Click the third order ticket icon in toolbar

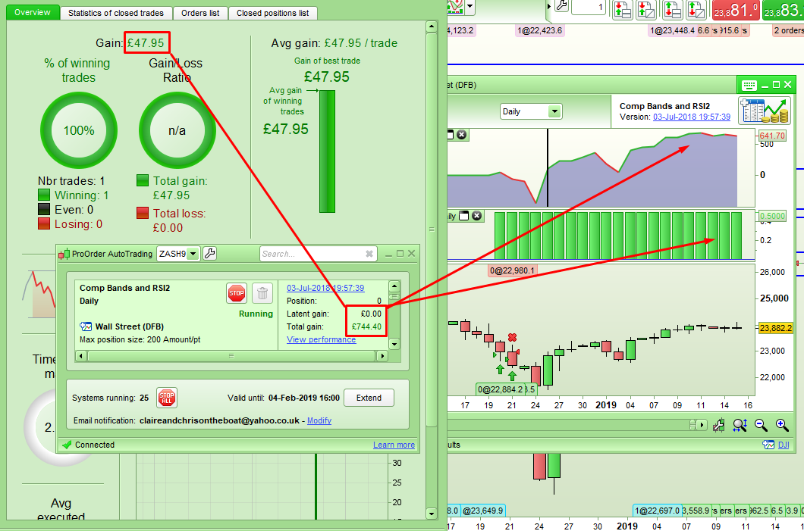click(x=672, y=9)
